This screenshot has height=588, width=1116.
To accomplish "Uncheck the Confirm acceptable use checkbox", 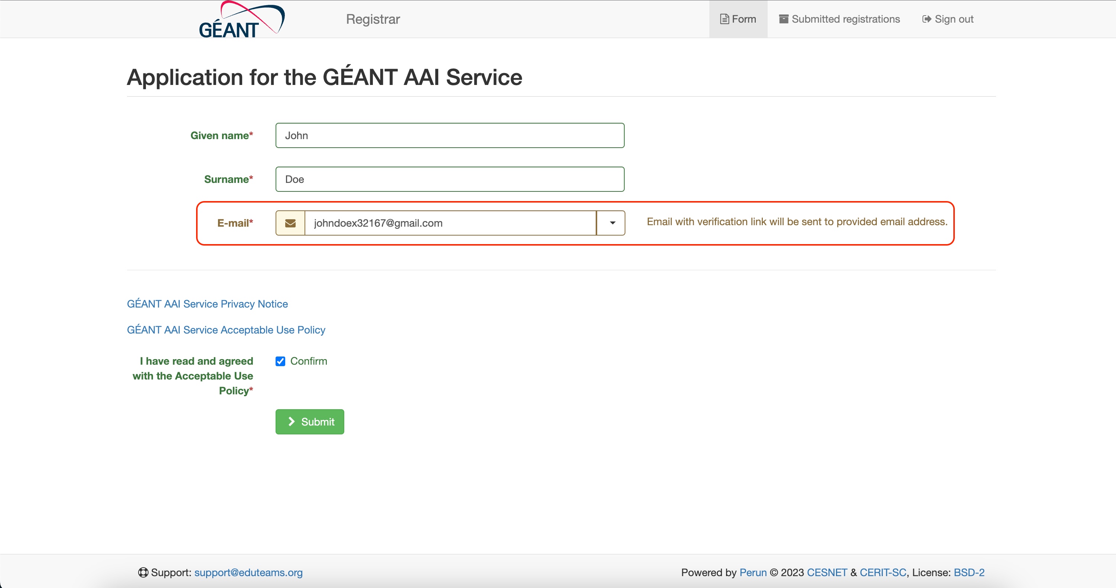I will 280,361.
